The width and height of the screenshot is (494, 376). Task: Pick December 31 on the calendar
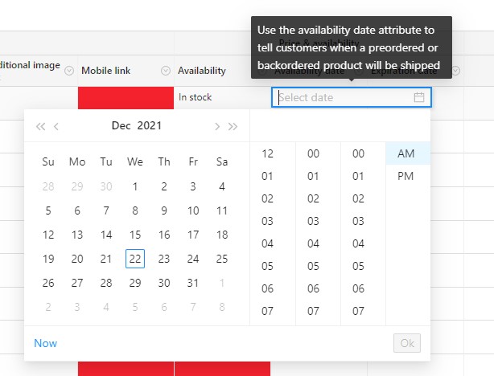coord(193,283)
